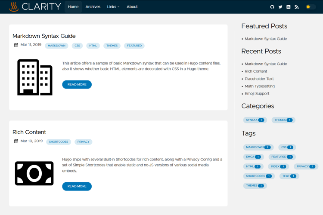Click the building image thumbnail

coord(35,77)
